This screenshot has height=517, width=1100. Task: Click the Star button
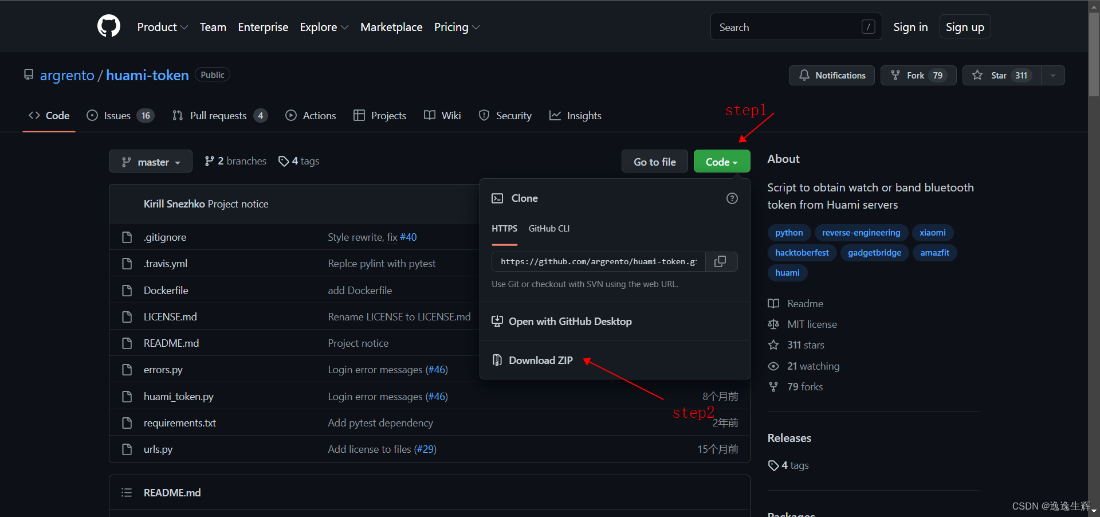tap(1002, 75)
